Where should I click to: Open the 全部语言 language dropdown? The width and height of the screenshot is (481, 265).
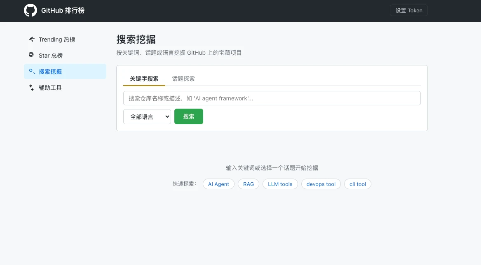point(147,117)
